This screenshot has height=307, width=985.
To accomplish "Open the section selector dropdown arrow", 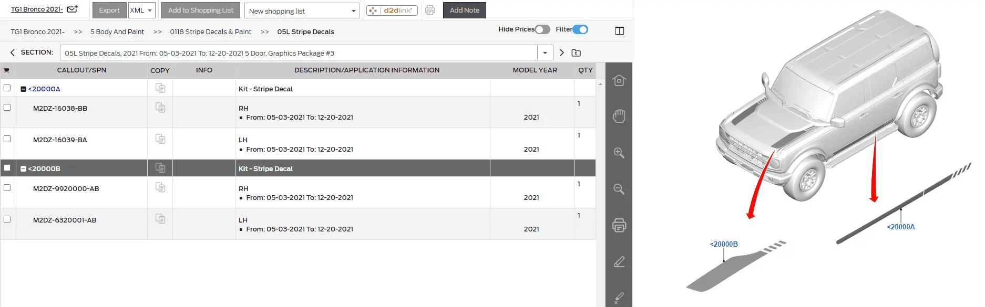I will point(545,52).
